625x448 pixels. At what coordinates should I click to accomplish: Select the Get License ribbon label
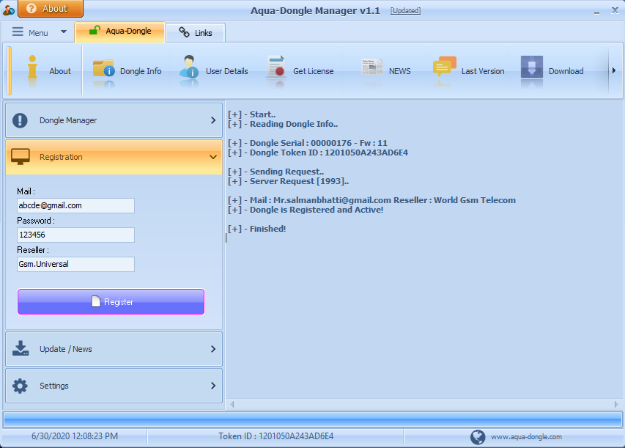click(x=314, y=71)
